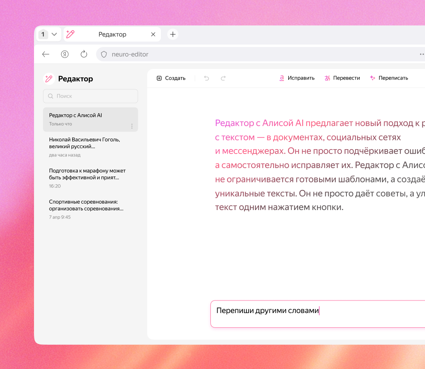Click the sparkle icon beside Переписать
The image size is (425, 369).
click(x=373, y=78)
